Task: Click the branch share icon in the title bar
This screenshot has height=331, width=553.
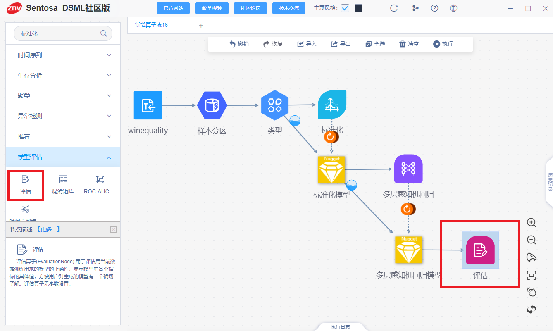Action: coord(415,8)
